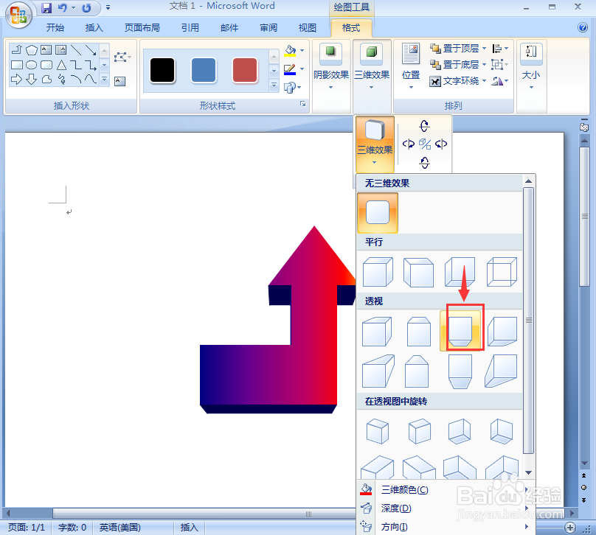Apply the blue shape style swatch
Screen dimensions: 596x535
(204, 70)
